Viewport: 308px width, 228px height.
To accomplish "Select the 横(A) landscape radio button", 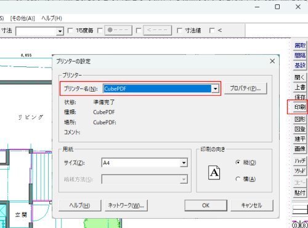I will (x=238, y=179).
